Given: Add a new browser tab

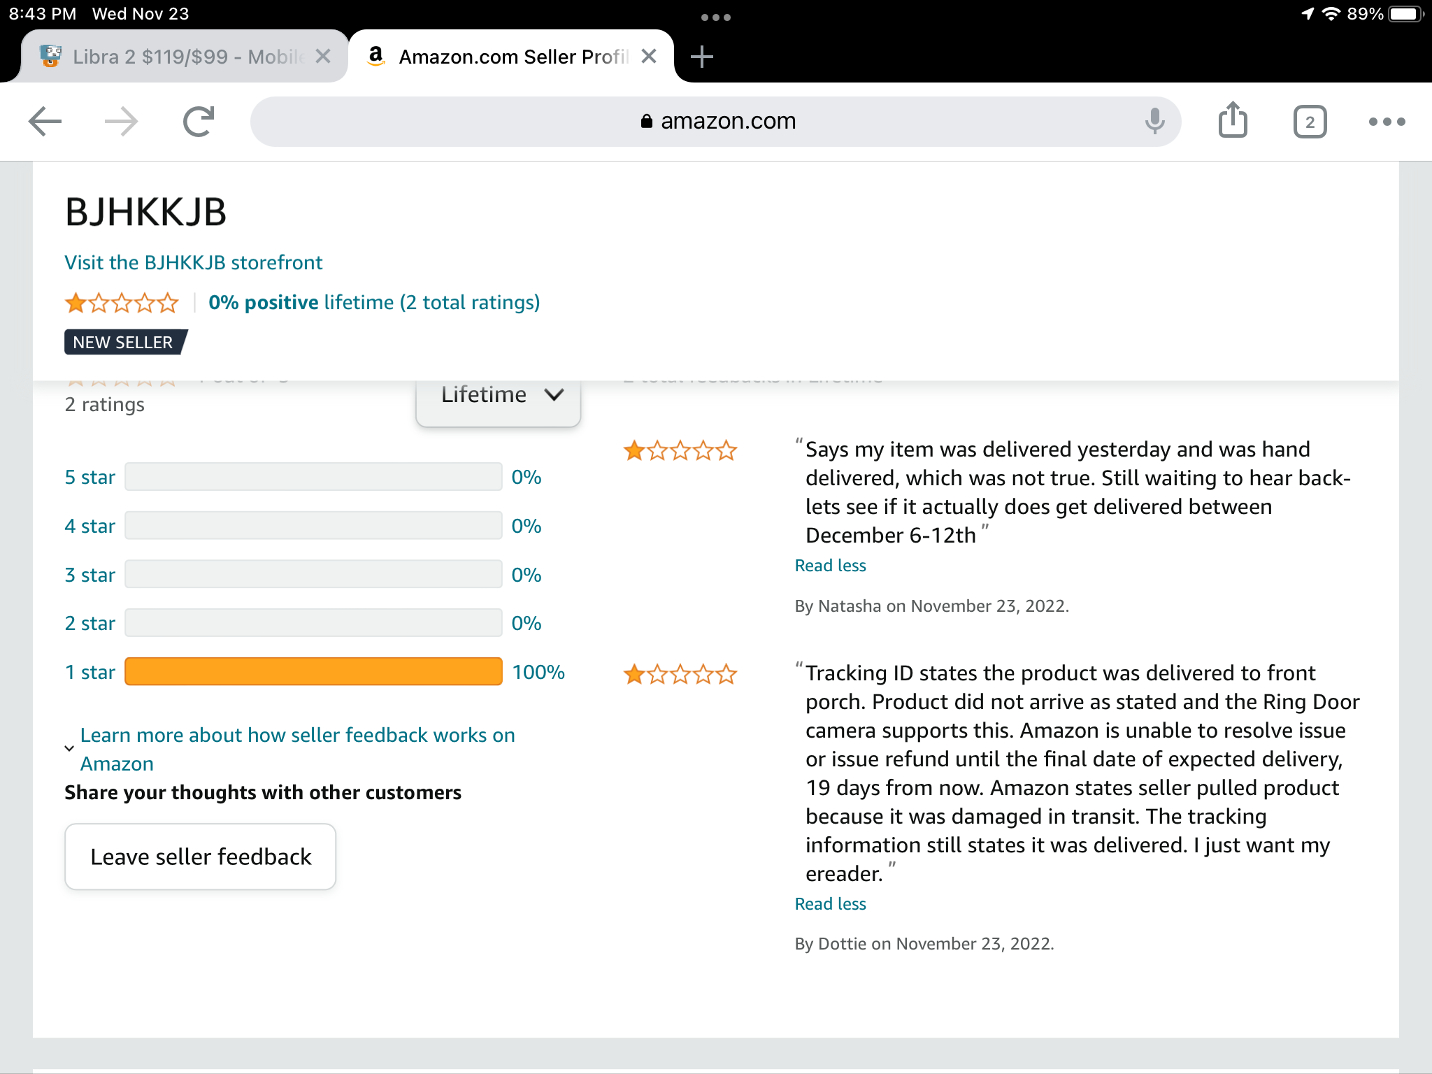Looking at the screenshot, I should click(701, 57).
